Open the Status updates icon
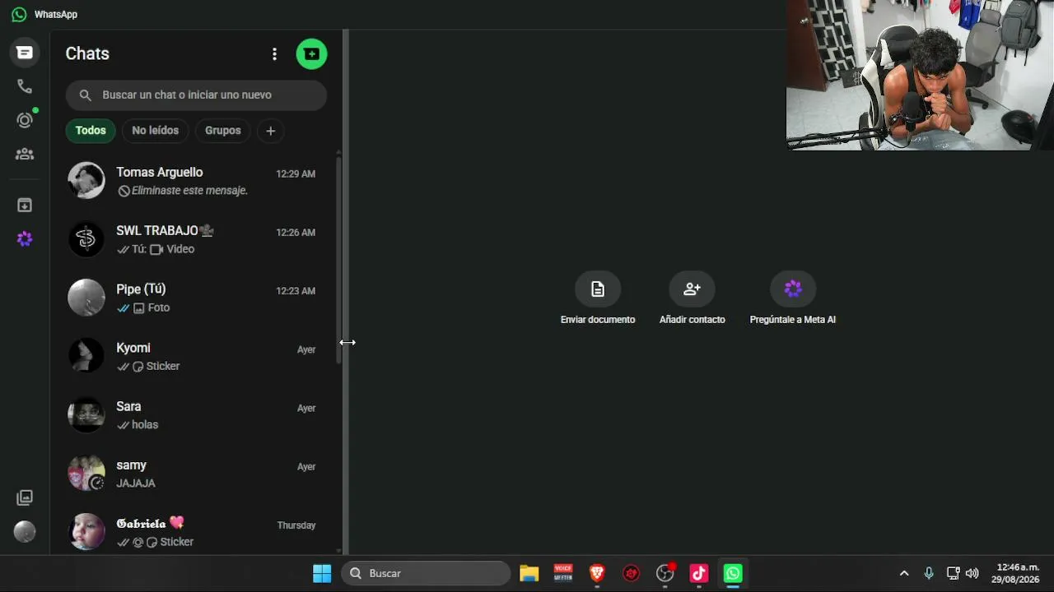1054x592 pixels. pyautogui.click(x=25, y=120)
